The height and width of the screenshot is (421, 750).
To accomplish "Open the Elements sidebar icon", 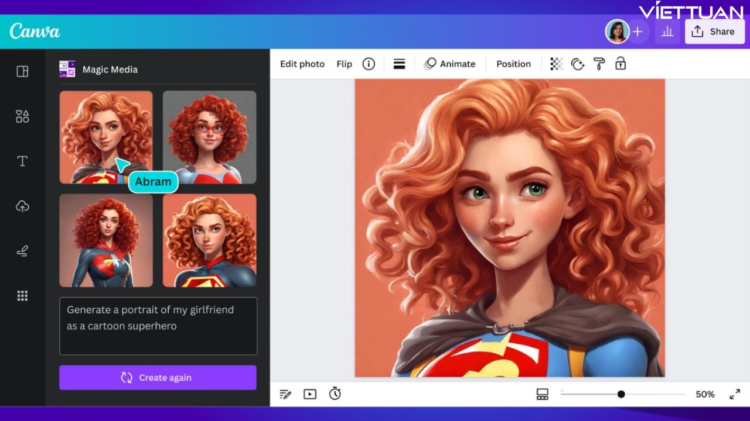I will 22,116.
